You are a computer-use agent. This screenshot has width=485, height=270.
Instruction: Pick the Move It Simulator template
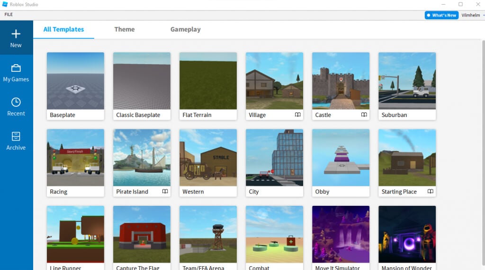(x=341, y=234)
